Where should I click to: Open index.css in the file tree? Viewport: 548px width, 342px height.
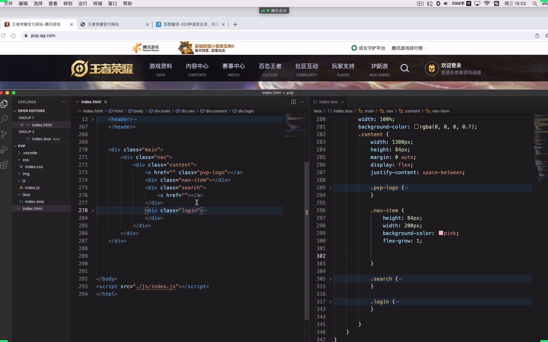(x=34, y=167)
